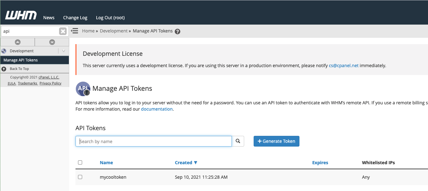This screenshot has height=191, width=428.
Task: Click the Sep 10, 2021 11:25:28 AM cell
Action: [x=201, y=177]
